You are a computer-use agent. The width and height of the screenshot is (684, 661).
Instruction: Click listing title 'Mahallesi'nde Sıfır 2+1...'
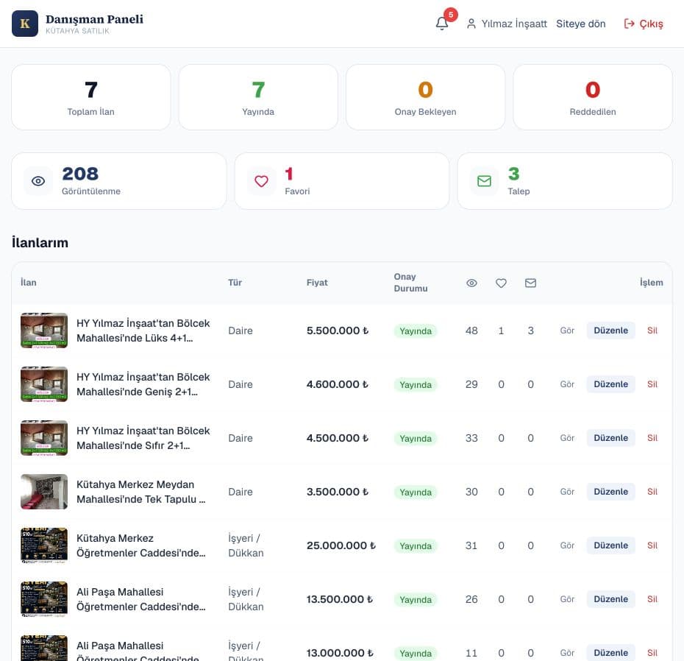click(133, 445)
